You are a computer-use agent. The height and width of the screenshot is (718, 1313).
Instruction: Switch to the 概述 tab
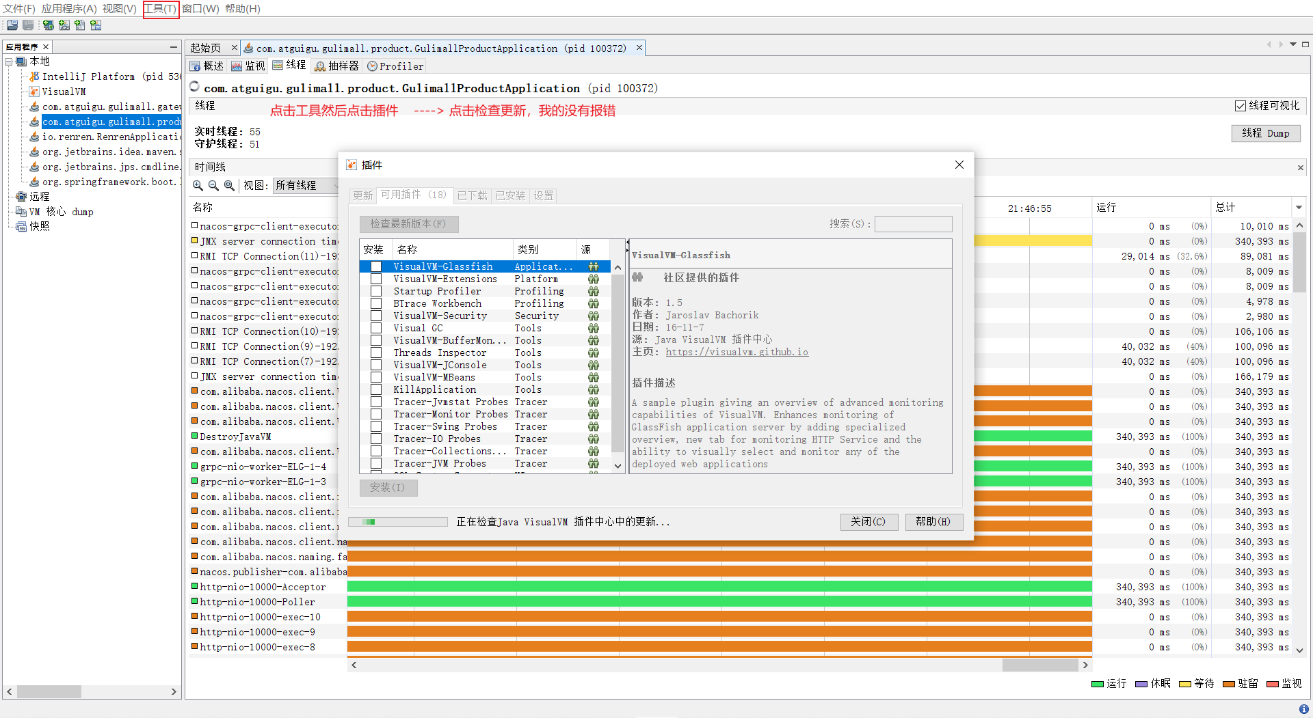click(x=207, y=66)
